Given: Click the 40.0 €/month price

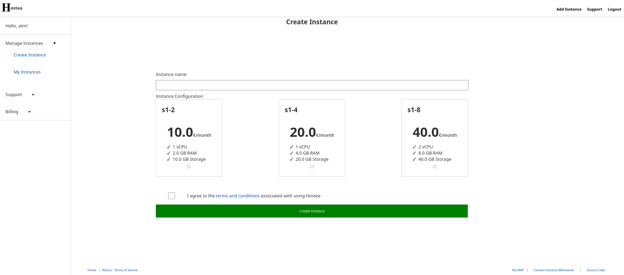Looking at the screenshot, I should pos(435,132).
